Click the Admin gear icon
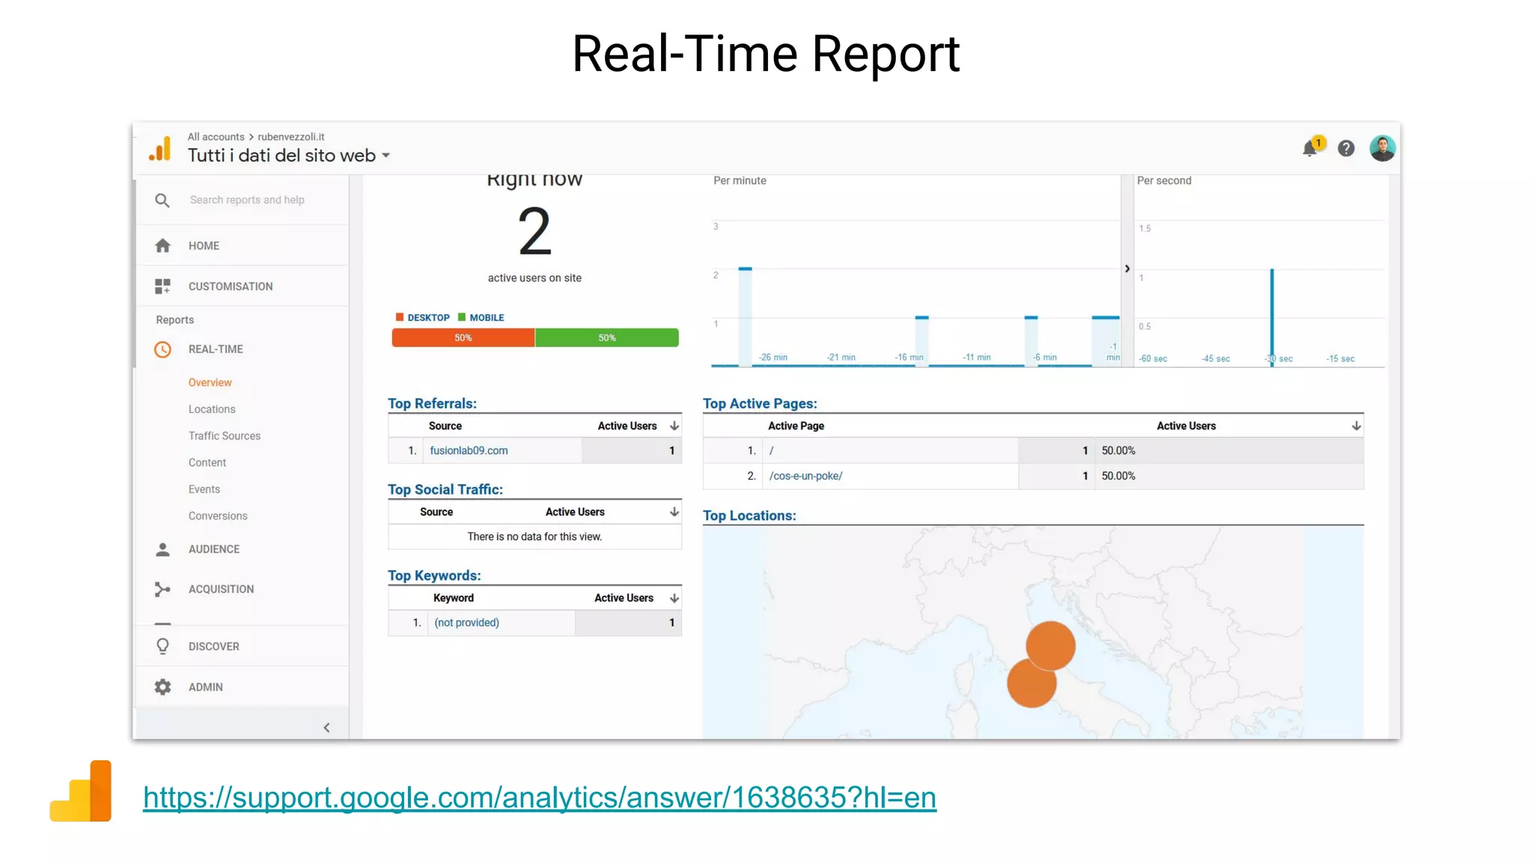This screenshot has width=1533, height=862. click(x=162, y=687)
